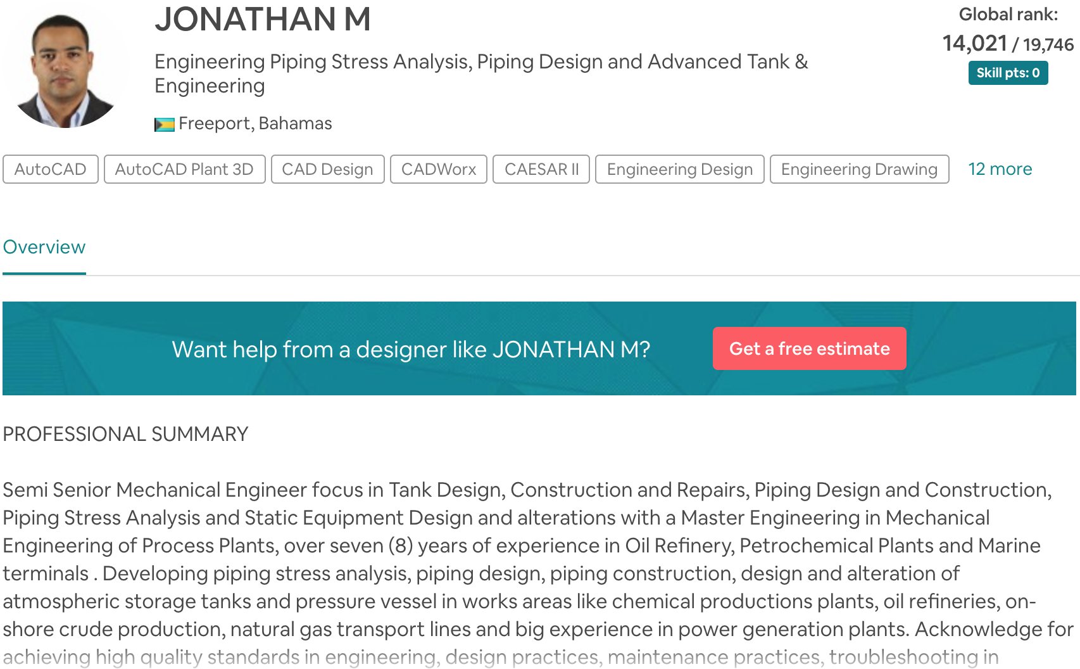
Task: Click the global rank 14,021 value
Action: coord(975,43)
